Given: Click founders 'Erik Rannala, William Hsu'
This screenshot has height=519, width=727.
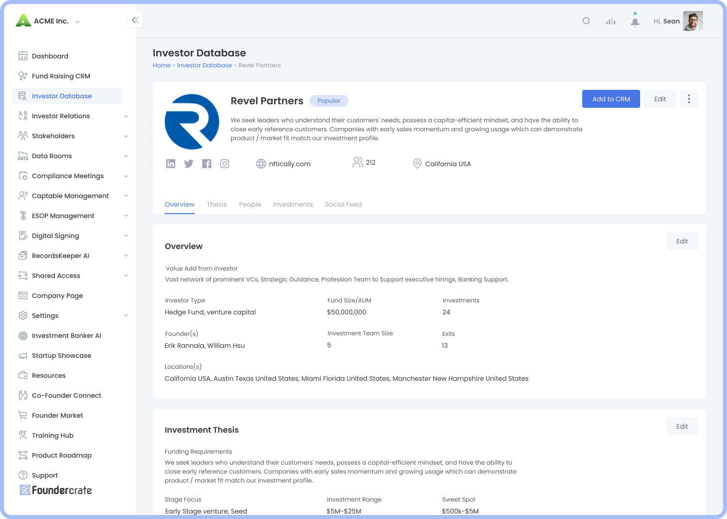Looking at the screenshot, I should click(205, 345).
